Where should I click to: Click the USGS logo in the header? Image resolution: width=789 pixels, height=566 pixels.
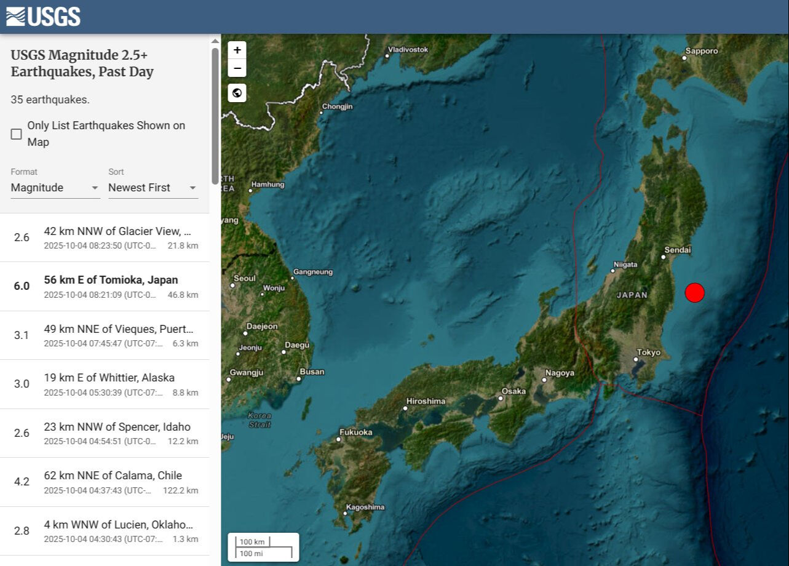pos(43,17)
